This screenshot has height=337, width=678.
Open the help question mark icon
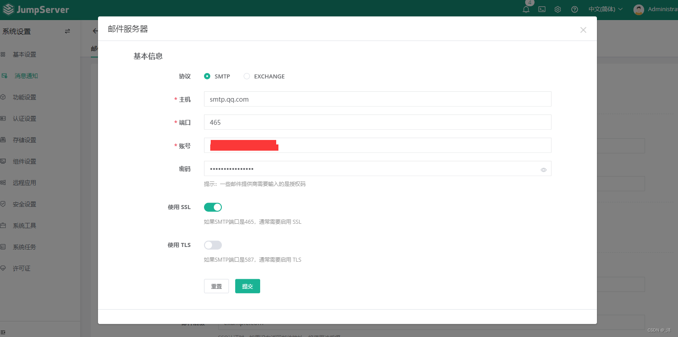(x=575, y=9)
